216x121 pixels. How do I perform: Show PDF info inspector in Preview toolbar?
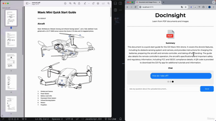(x=65, y=3)
